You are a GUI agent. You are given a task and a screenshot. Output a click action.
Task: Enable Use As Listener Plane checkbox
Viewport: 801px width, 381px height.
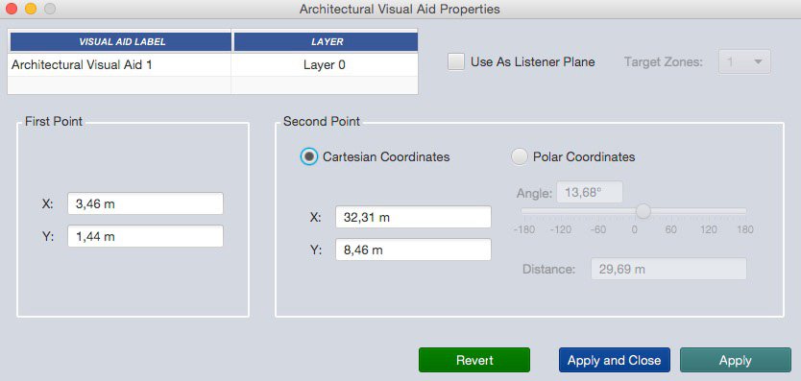tap(455, 62)
